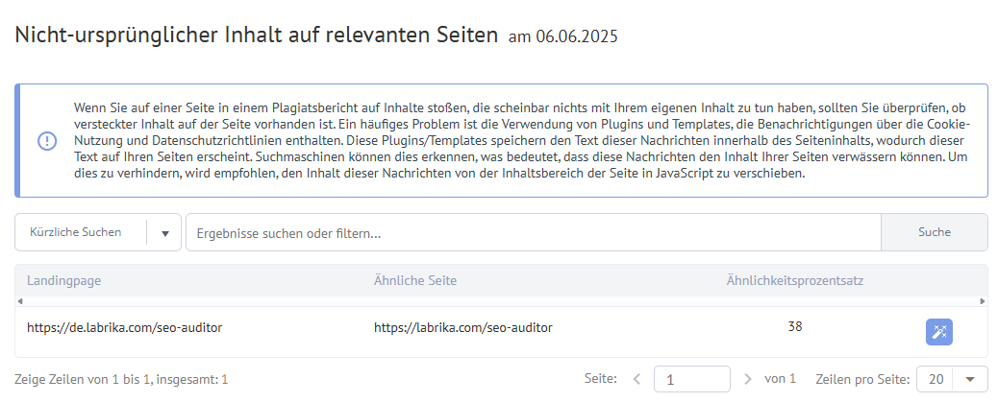Viewport: 998px width, 403px height.
Task: Sort by the Ähnliche Seite column header
Action: click(x=415, y=280)
